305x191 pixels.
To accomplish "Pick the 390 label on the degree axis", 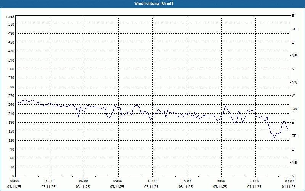I will (11, 60).
